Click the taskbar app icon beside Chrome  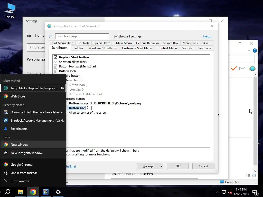click(46, 192)
